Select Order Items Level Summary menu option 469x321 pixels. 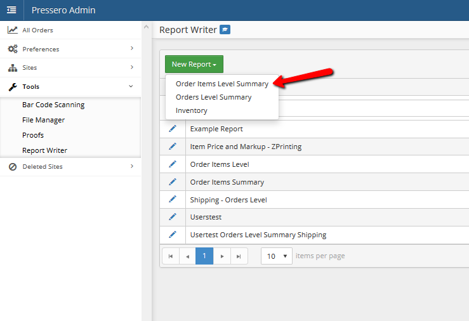(222, 84)
